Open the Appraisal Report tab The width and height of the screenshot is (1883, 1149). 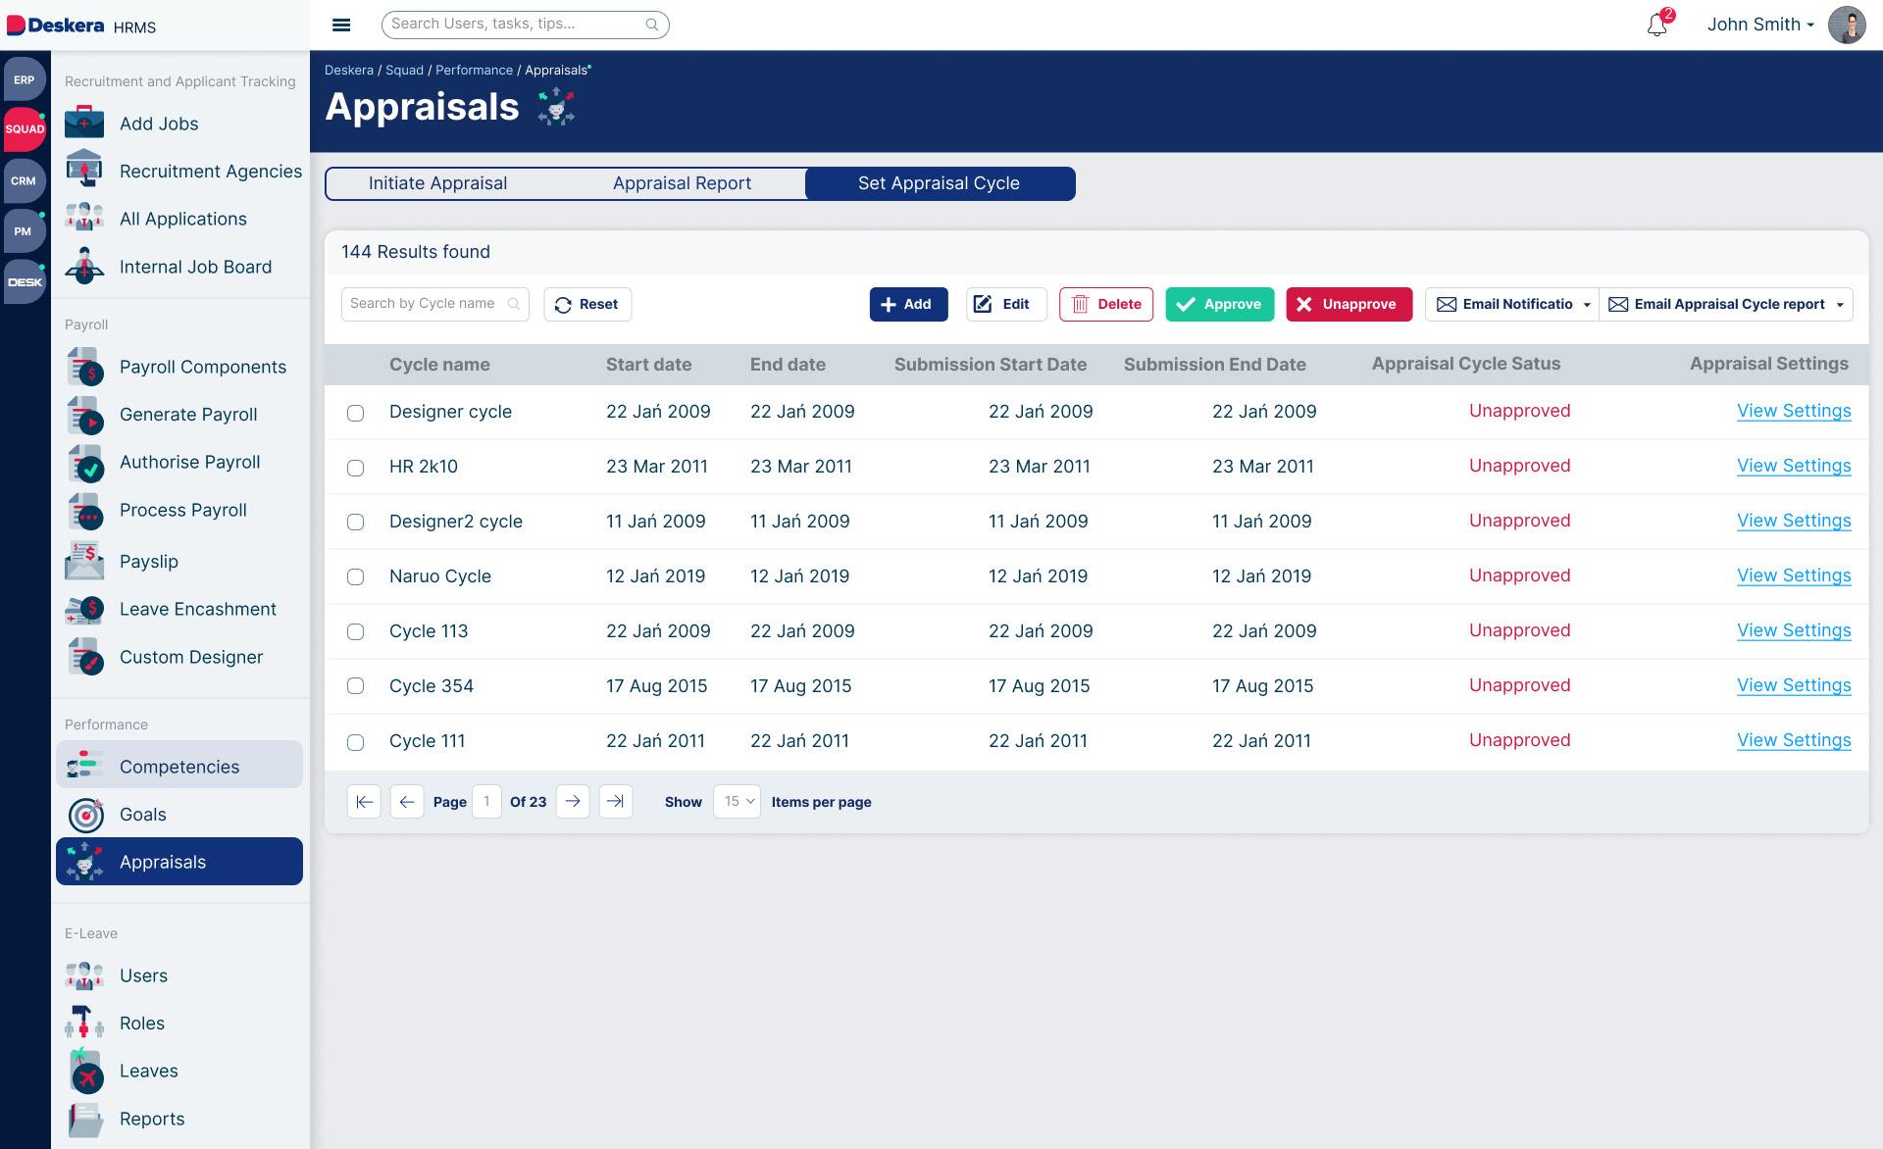[x=682, y=183]
